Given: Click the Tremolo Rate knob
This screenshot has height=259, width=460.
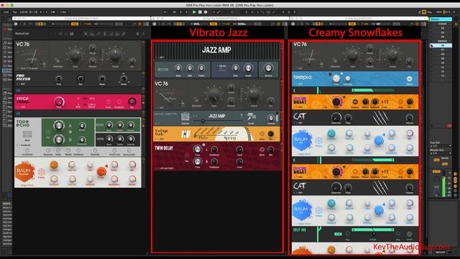Looking at the screenshot, I should click(x=336, y=78).
